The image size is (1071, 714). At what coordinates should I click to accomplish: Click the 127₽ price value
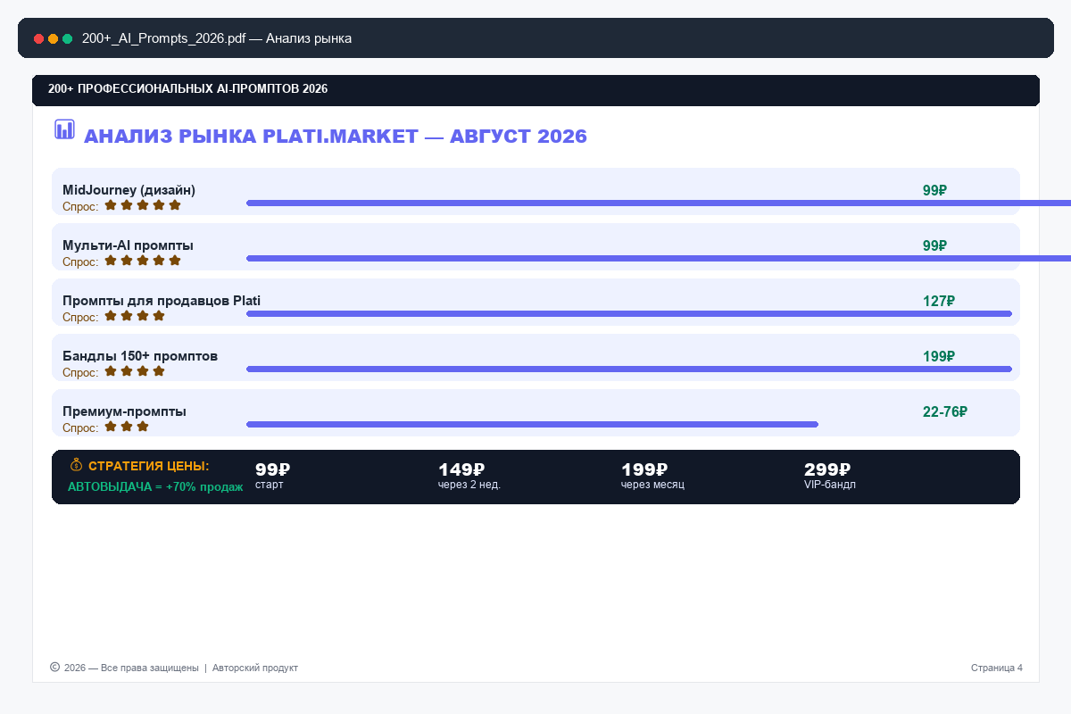(939, 301)
